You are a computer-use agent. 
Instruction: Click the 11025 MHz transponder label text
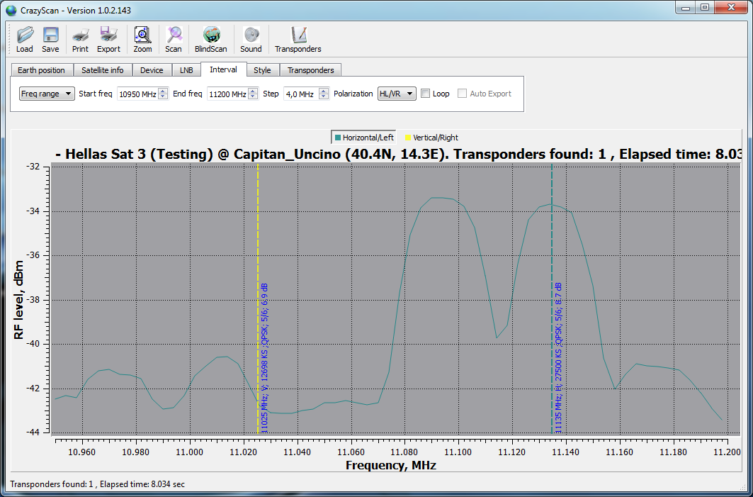264,358
